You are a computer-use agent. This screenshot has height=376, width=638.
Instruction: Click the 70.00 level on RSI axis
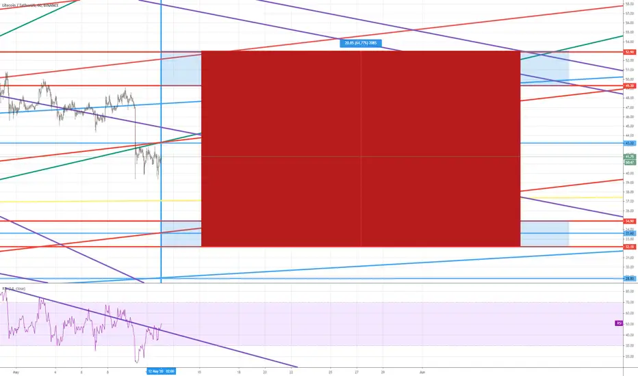coord(630,302)
